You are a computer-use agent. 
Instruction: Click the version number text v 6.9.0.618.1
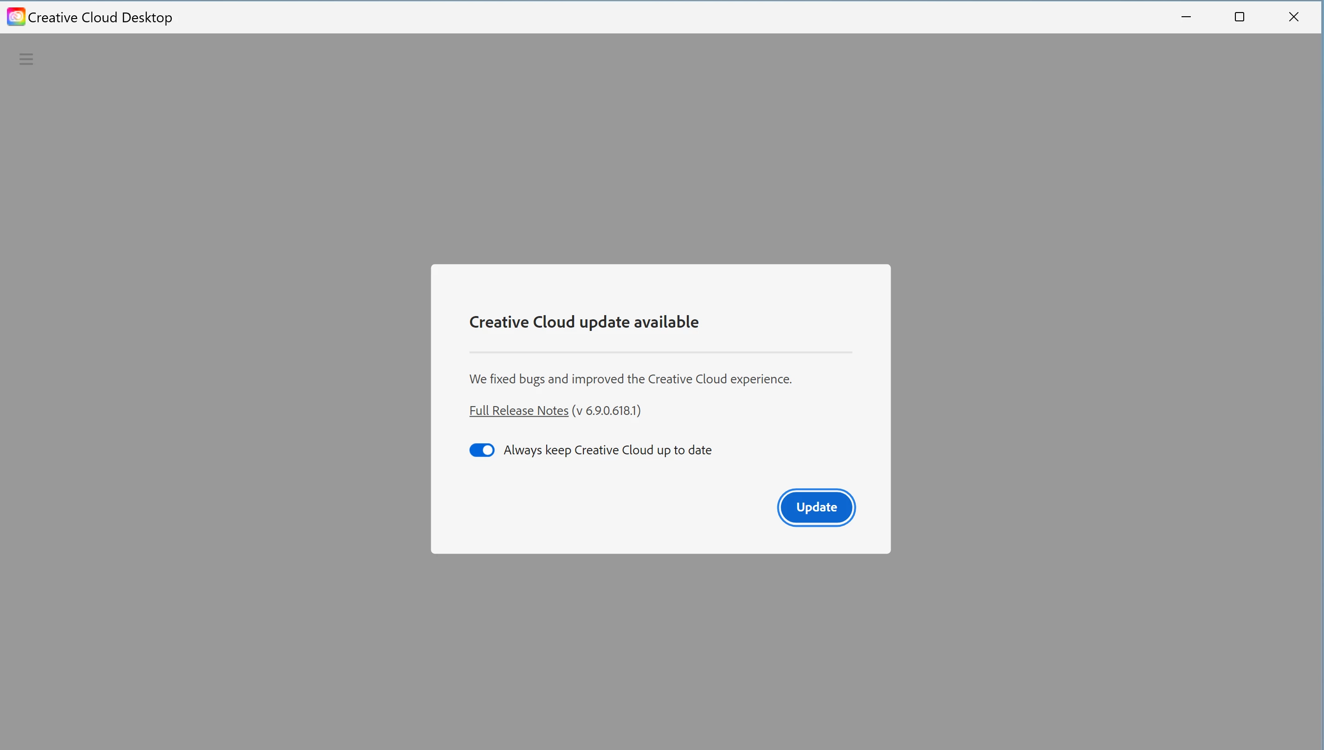pos(607,411)
